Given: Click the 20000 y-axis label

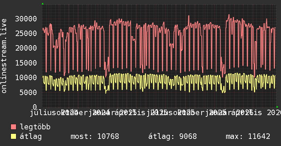Looking at the screenshot, I should tap(26, 48).
